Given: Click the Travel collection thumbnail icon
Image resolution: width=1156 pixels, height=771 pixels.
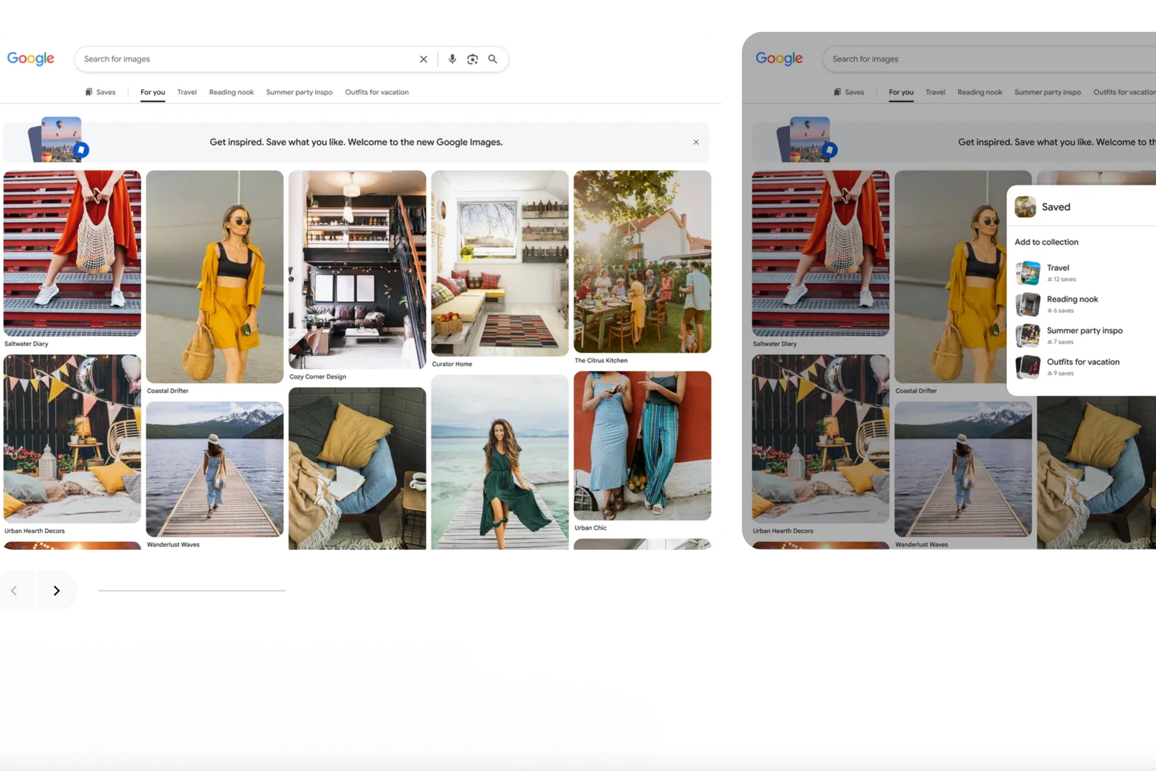Looking at the screenshot, I should [1028, 273].
